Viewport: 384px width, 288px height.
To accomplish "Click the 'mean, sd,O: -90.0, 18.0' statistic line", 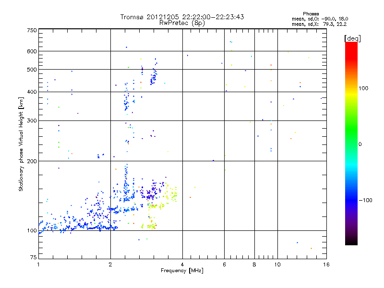I will [x=320, y=19].
